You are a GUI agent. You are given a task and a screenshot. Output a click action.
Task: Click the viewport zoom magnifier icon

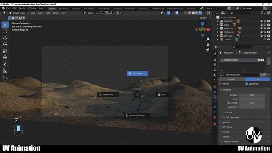208,39
